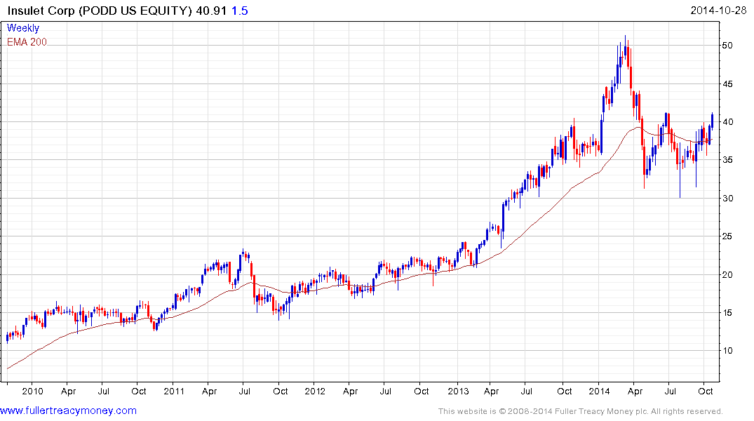The image size is (754, 421).
Task: Click the 30 price axis label
Action: point(727,199)
